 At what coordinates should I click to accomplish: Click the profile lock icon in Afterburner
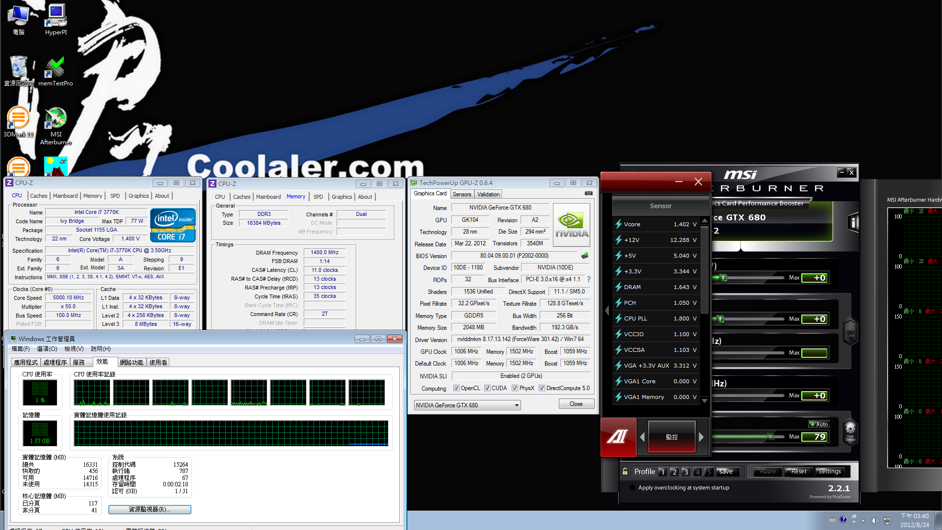pos(625,472)
